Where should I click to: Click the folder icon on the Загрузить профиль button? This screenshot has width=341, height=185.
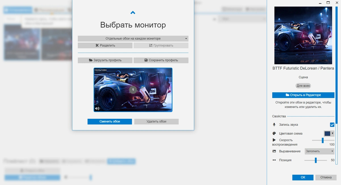[x=91, y=60]
